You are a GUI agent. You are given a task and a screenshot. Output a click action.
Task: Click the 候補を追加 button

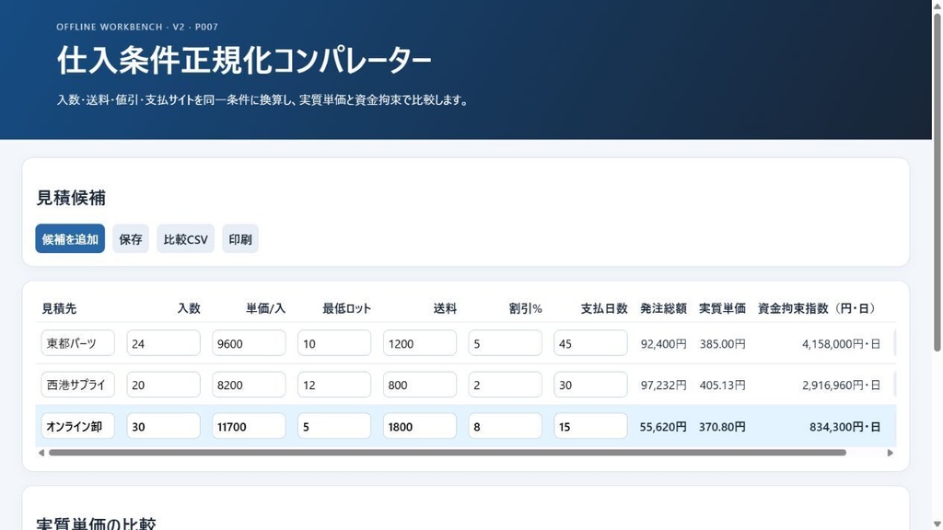point(70,238)
